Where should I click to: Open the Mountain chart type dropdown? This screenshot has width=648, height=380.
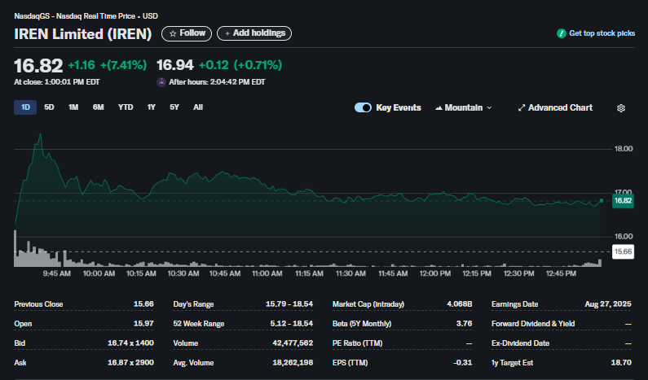tap(463, 107)
